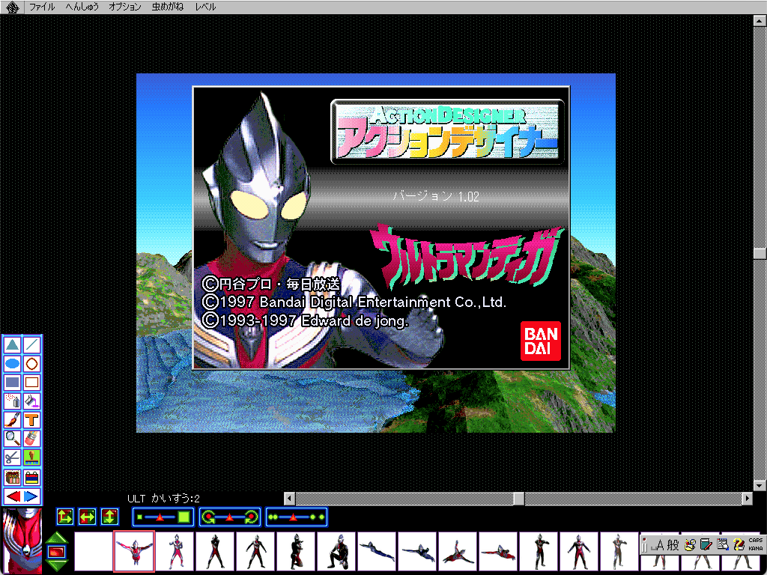The image size is (767, 575).
Task: Select the rubber stamp tool
Action: point(31,457)
